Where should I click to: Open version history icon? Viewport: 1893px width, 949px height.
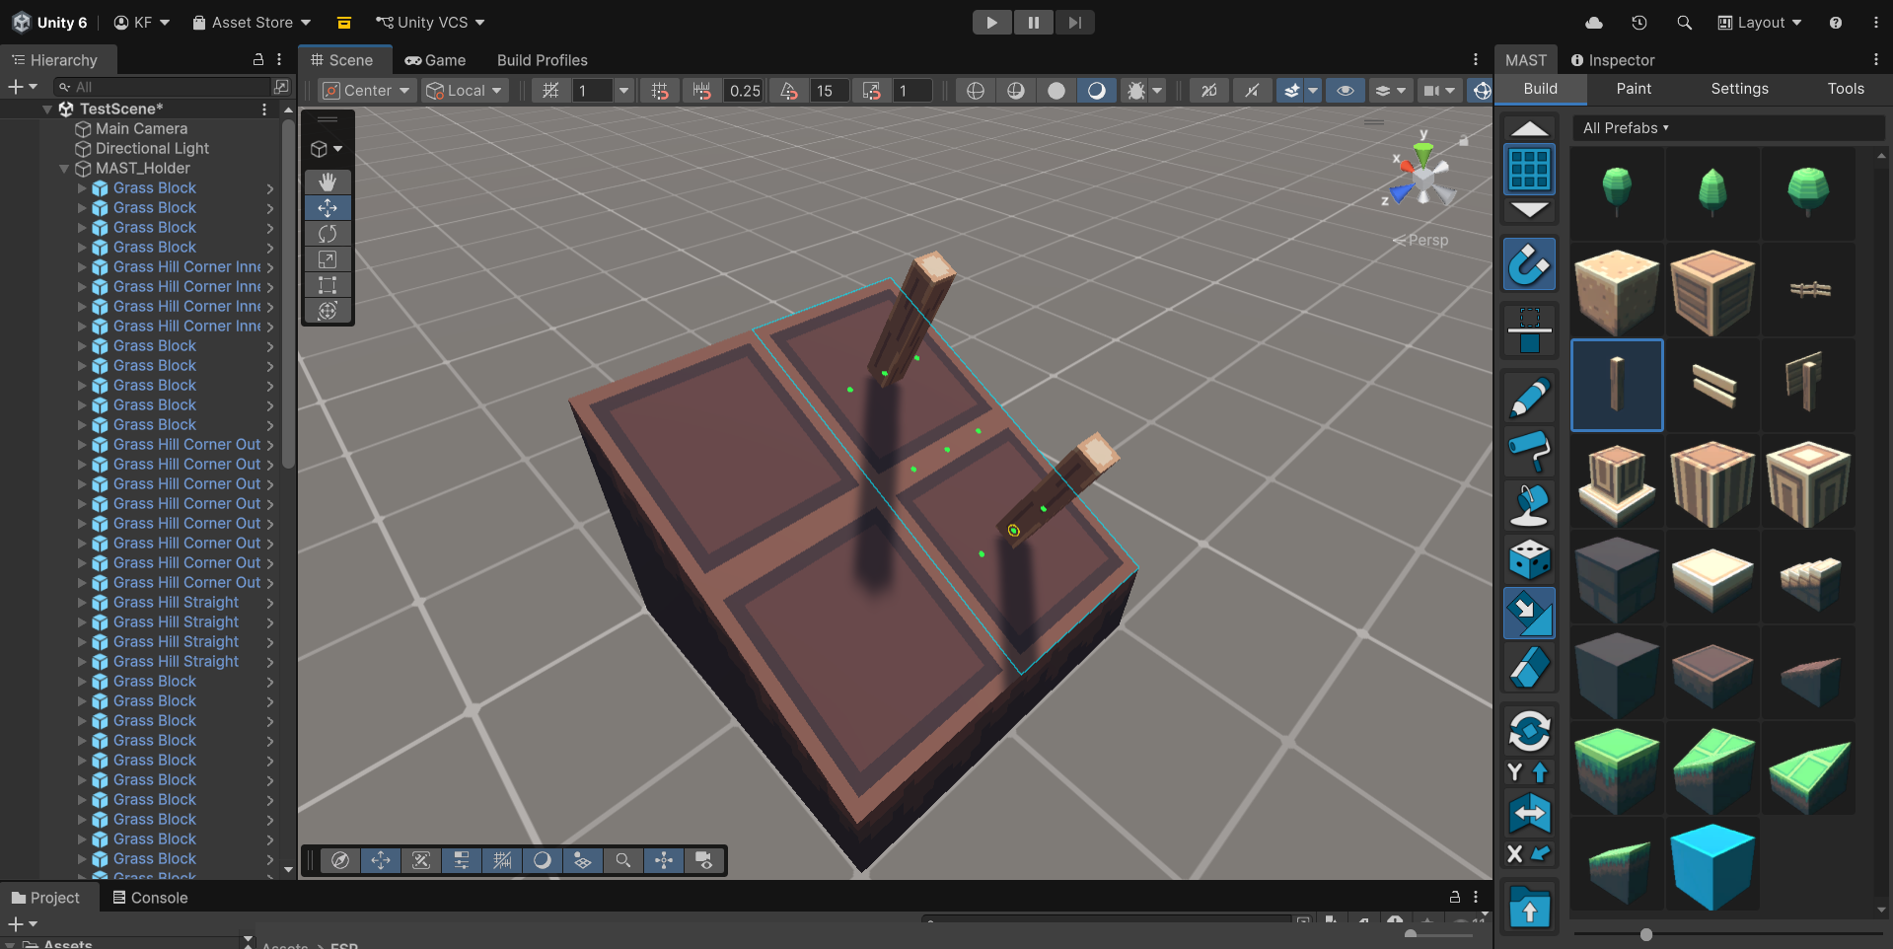pos(1639,23)
